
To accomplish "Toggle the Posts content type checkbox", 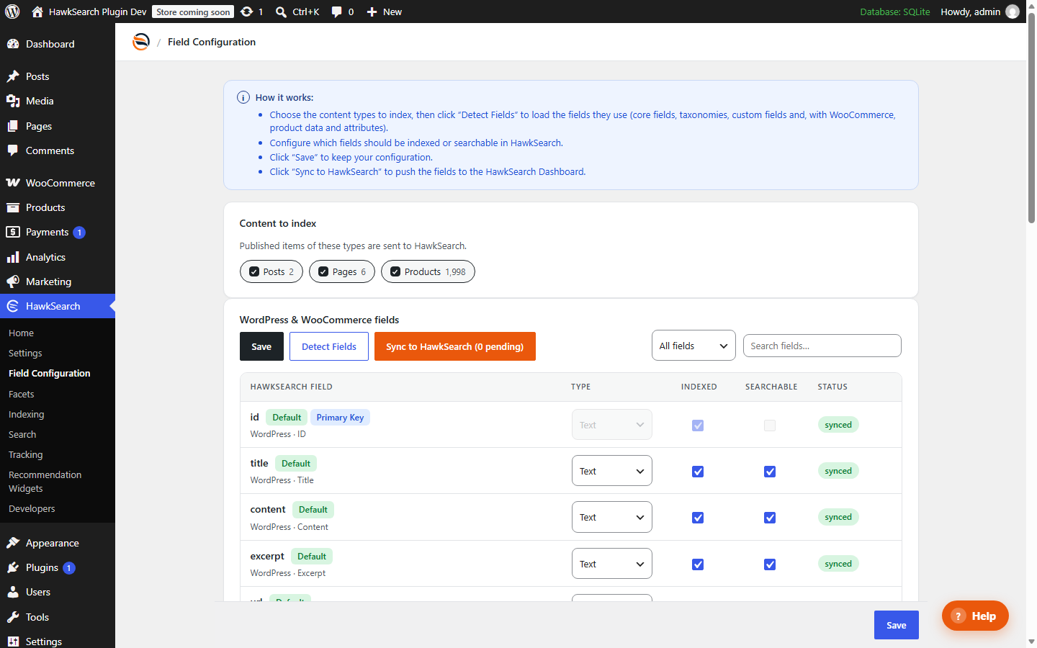I will tap(254, 271).
